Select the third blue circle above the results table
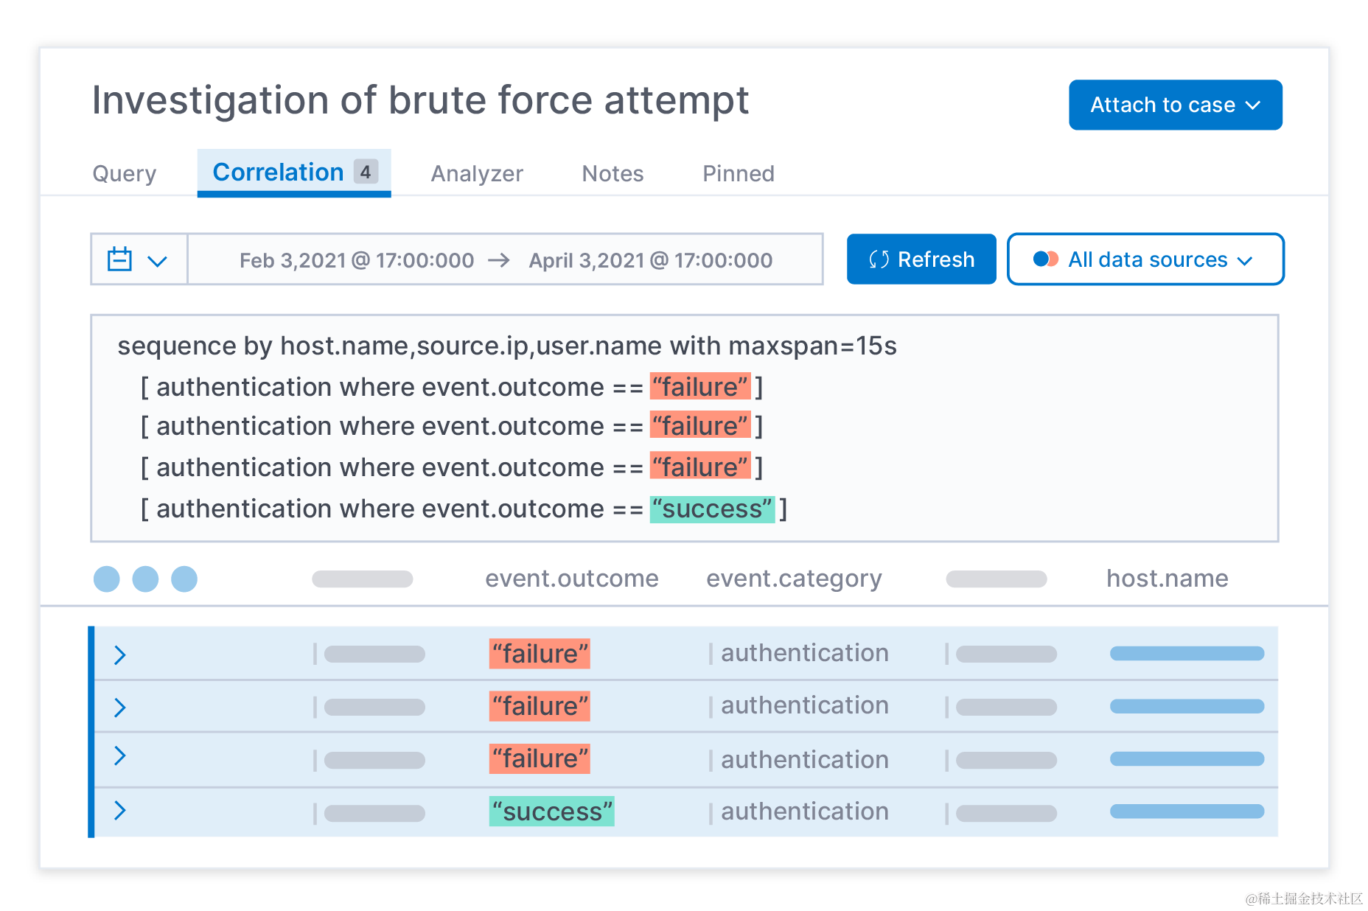Viewport: 1368px width, 911px height. tap(185, 579)
